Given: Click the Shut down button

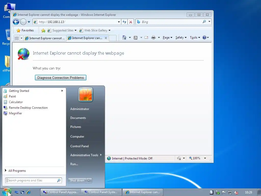Looking at the screenshot, I should 77,180.
